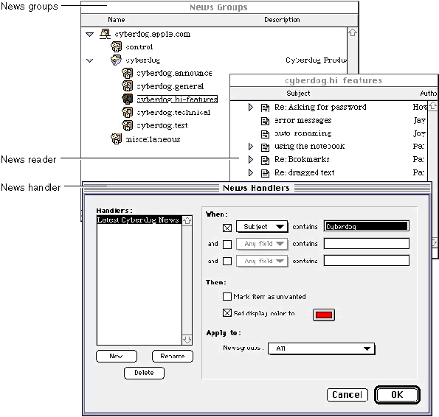Image resolution: width=439 pixels, height=417 pixels.
Task: Open the error messages article
Action: pyautogui.click(x=303, y=121)
